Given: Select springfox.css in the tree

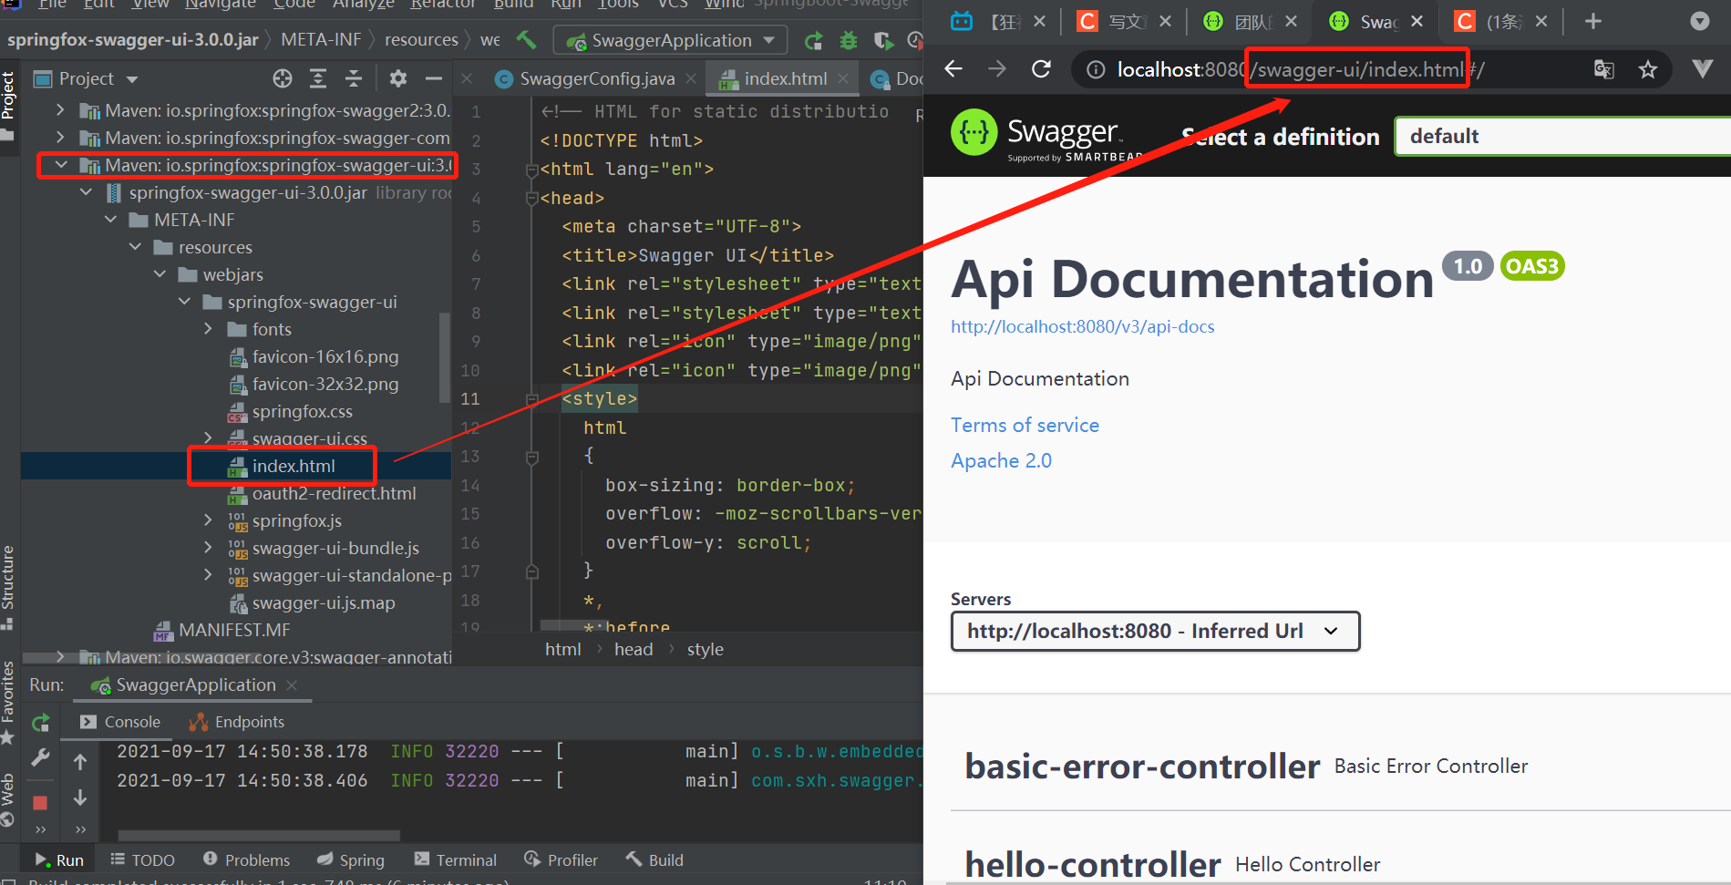Looking at the screenshot, I should (x=302, y=411).
